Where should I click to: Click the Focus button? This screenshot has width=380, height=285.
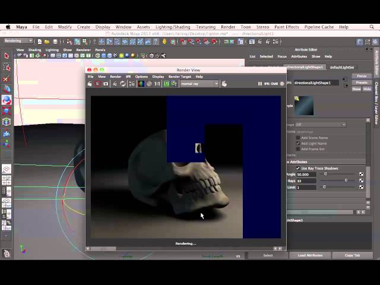pyautogui.click(x=362, y=76)
